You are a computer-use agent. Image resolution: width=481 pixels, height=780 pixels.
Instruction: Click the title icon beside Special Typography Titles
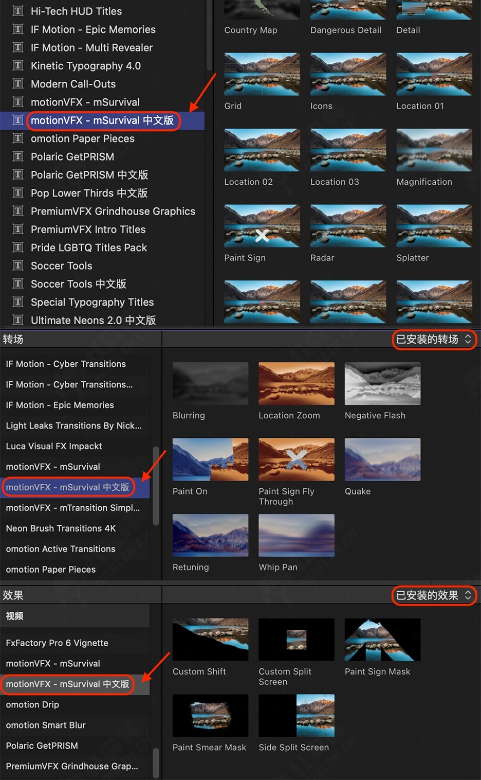18,302
